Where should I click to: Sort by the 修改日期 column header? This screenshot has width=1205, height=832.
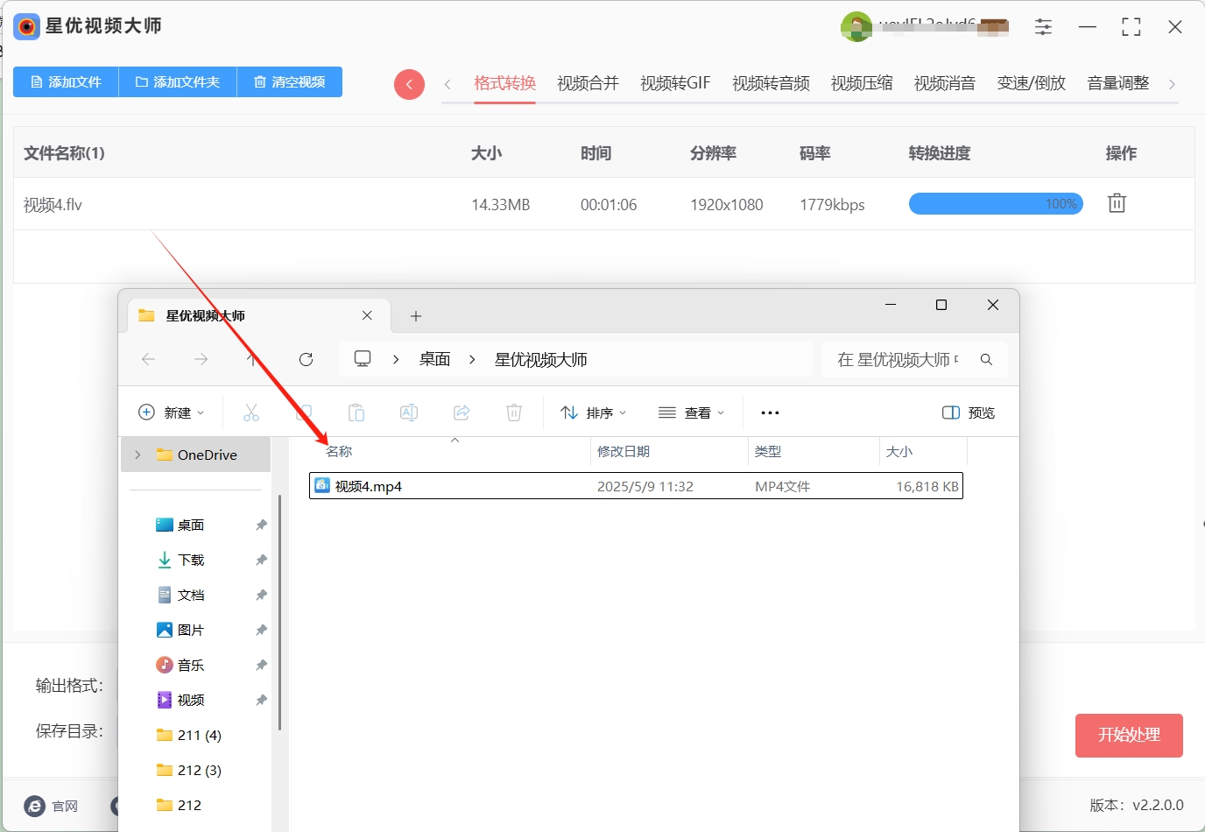(624, 451)
